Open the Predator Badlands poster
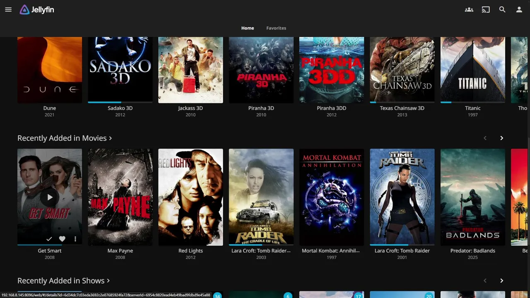This screenshot has width=530, height=298. coord(473,197)
